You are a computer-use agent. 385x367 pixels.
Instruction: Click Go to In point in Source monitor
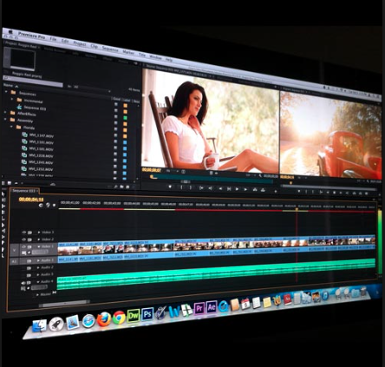click(201, 188)
